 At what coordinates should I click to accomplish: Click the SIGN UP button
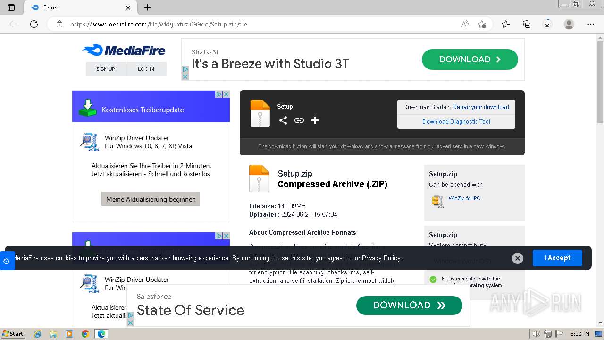[x=105, y=69]
